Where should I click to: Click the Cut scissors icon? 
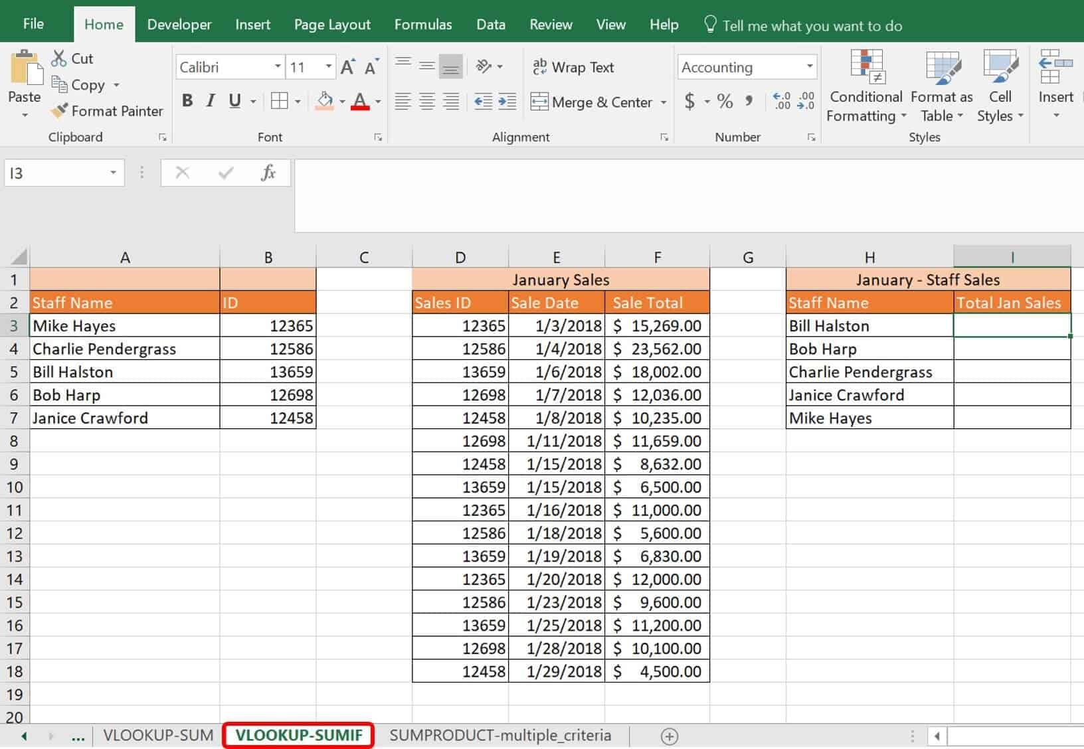coord(58,58)
